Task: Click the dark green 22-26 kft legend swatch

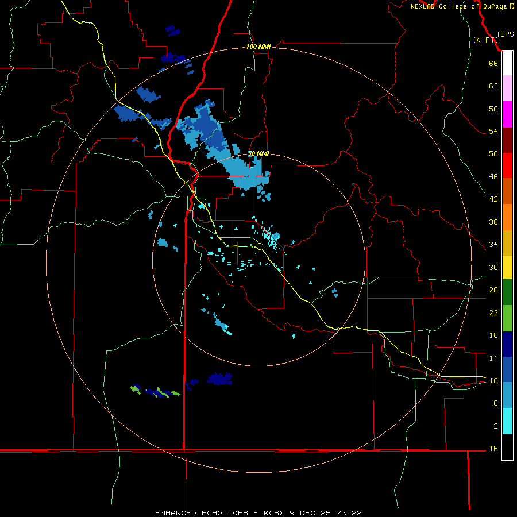Action: [507, 292]
